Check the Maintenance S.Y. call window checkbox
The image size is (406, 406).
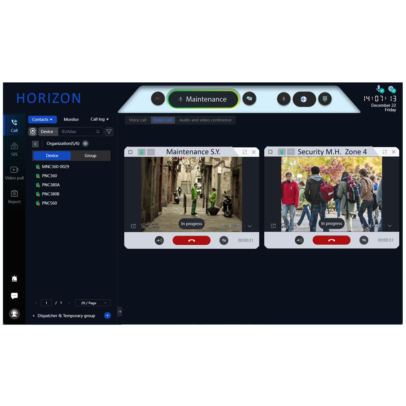(130, 152)
